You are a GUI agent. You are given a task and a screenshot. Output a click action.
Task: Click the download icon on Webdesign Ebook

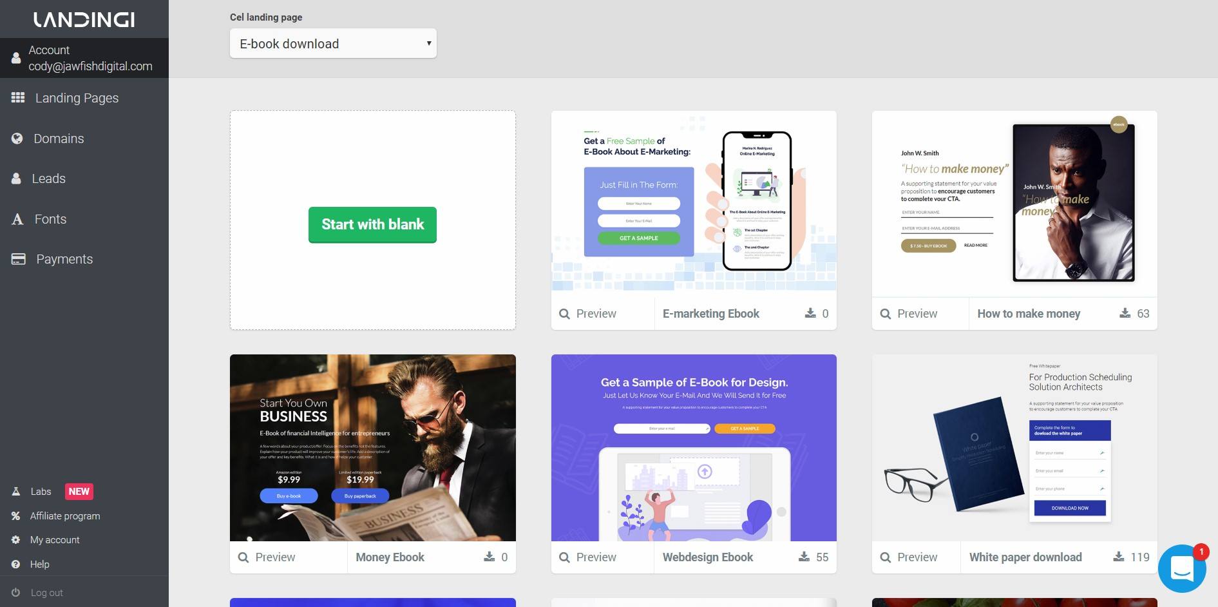[x=804, y=557]
